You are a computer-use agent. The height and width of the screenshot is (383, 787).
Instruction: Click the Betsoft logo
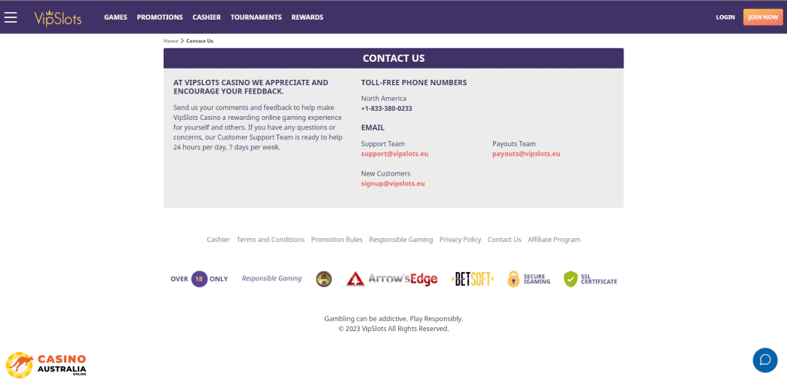coord(473,279)
